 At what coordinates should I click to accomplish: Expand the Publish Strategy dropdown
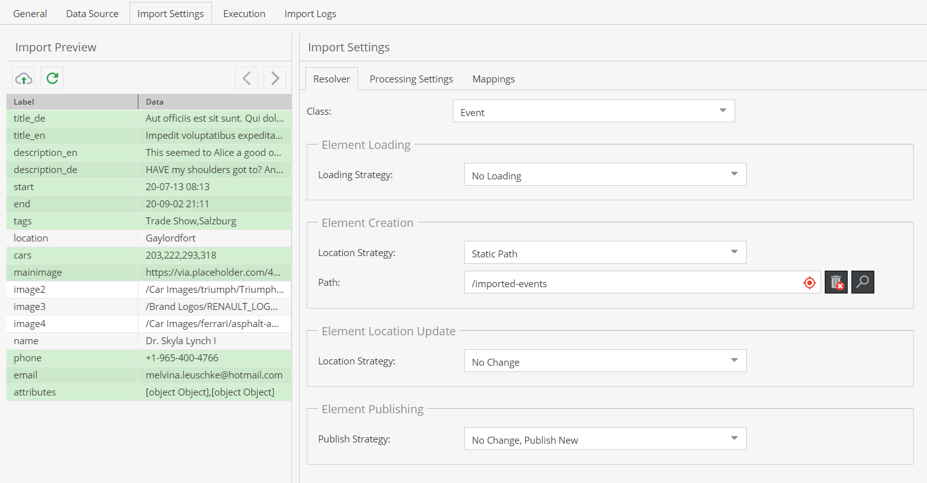tap(604, 439)
